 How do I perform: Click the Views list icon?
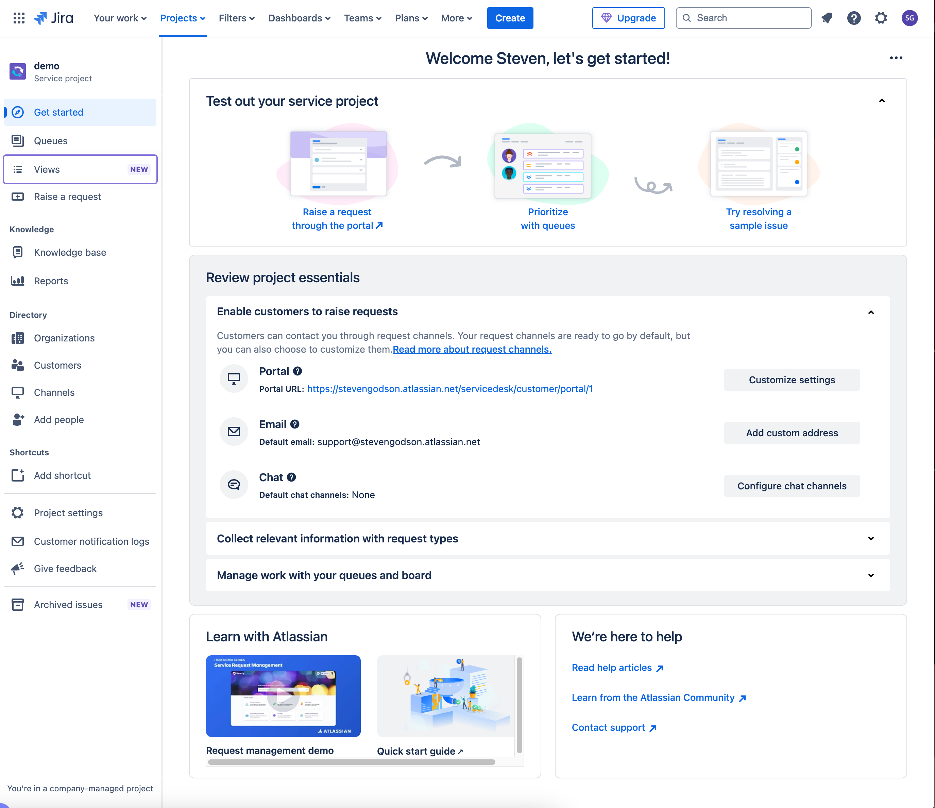(x=18, y=169)
